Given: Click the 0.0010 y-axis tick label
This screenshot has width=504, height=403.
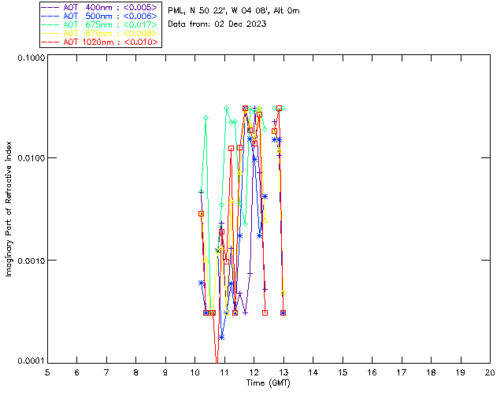Looking at the screenshot, I should click(31, 261).
